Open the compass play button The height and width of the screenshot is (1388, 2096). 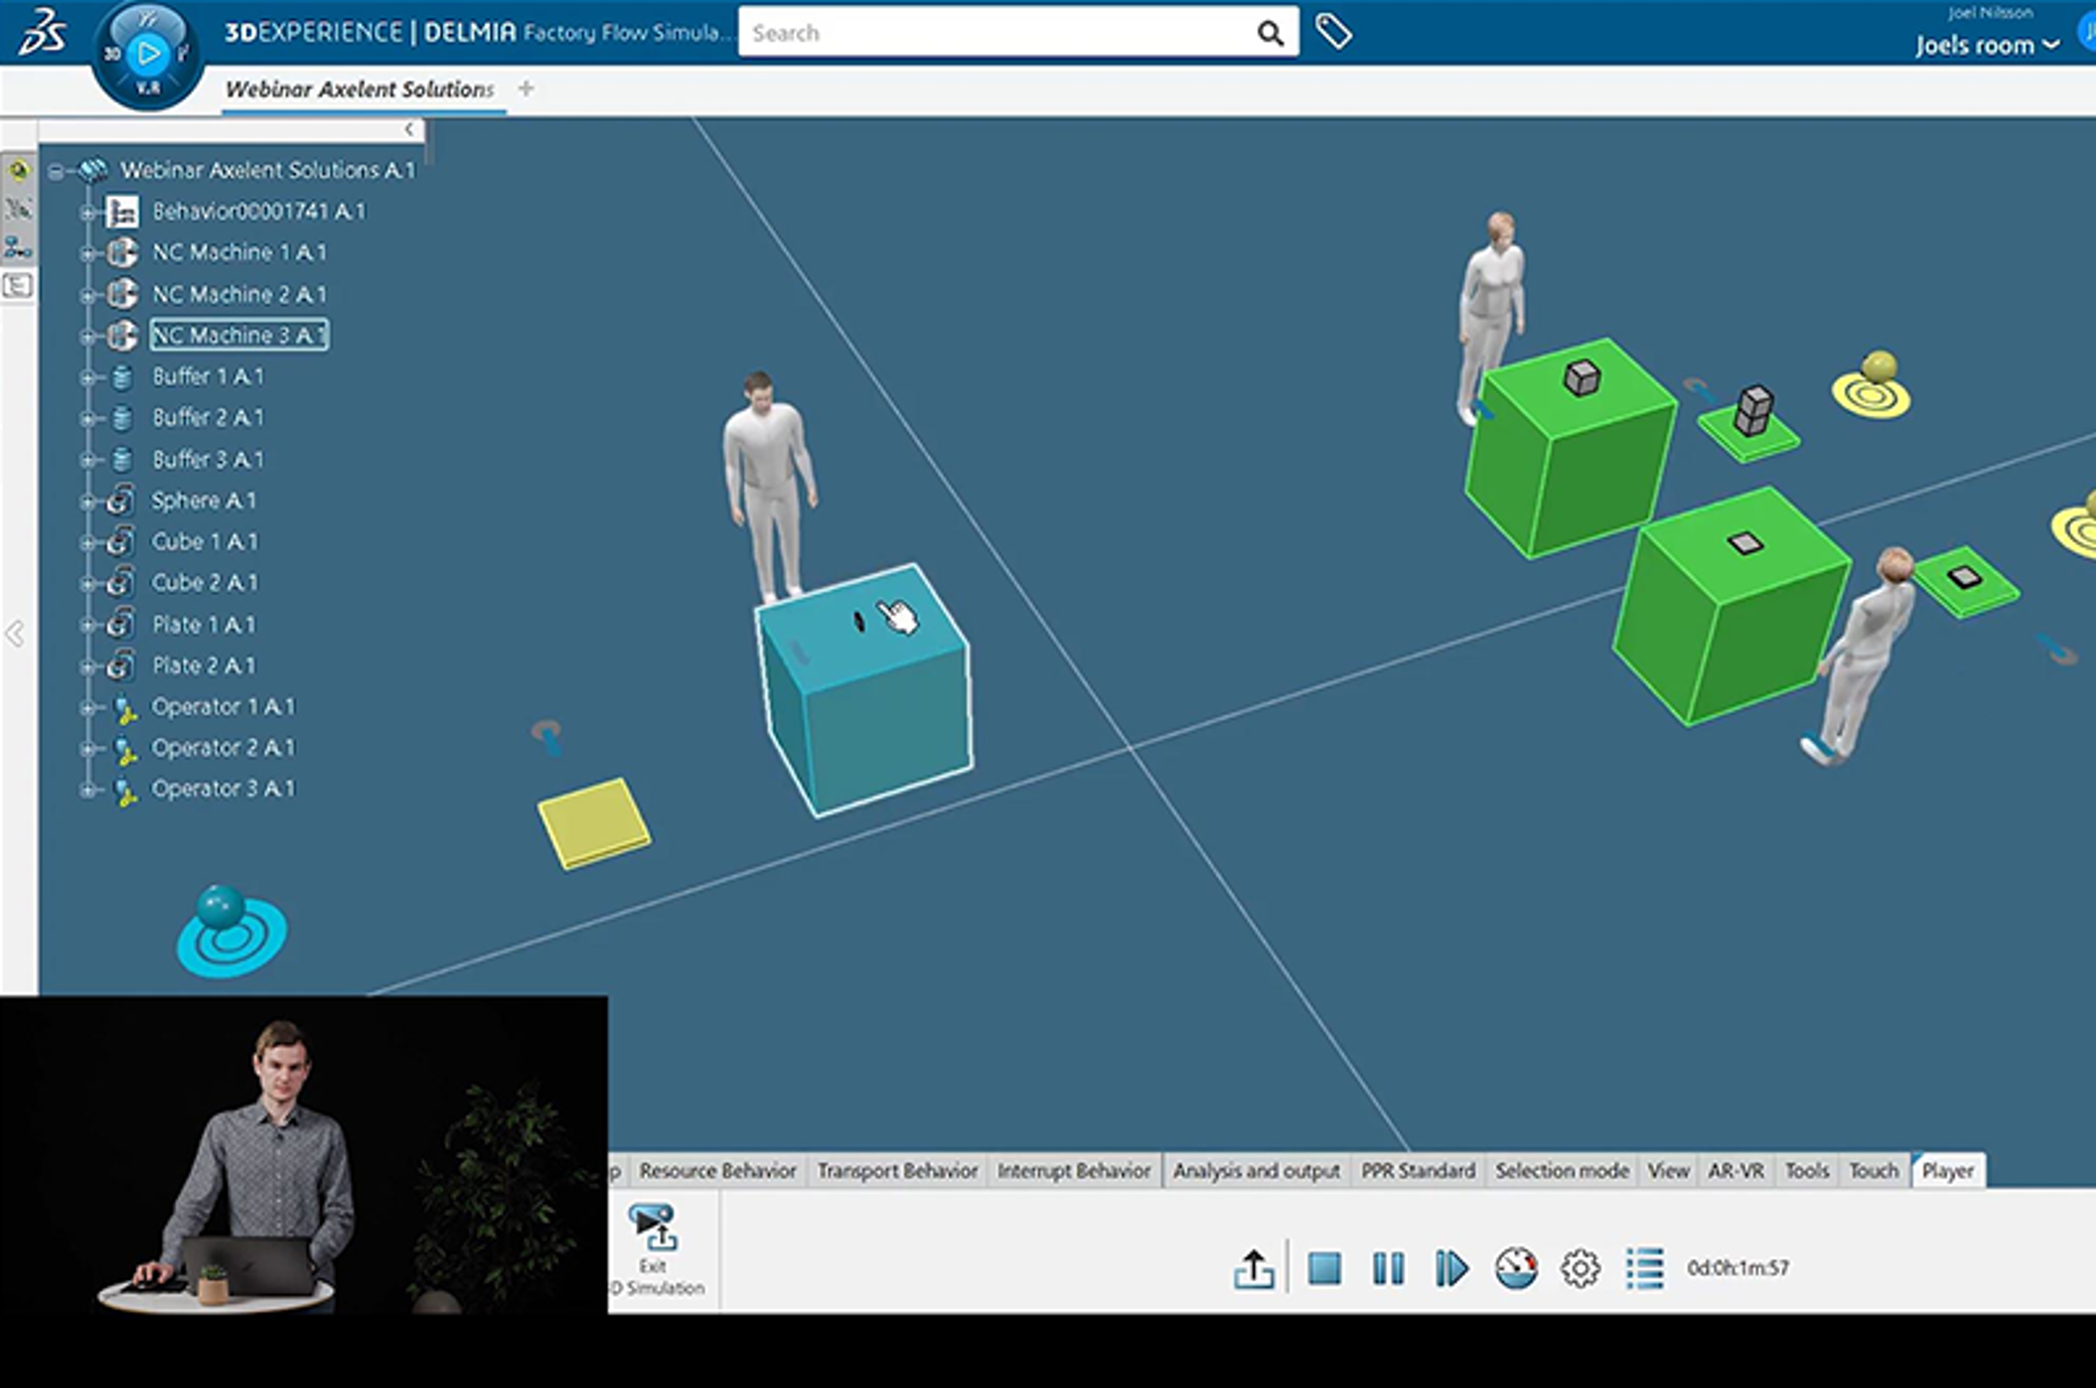coord(148,54)
